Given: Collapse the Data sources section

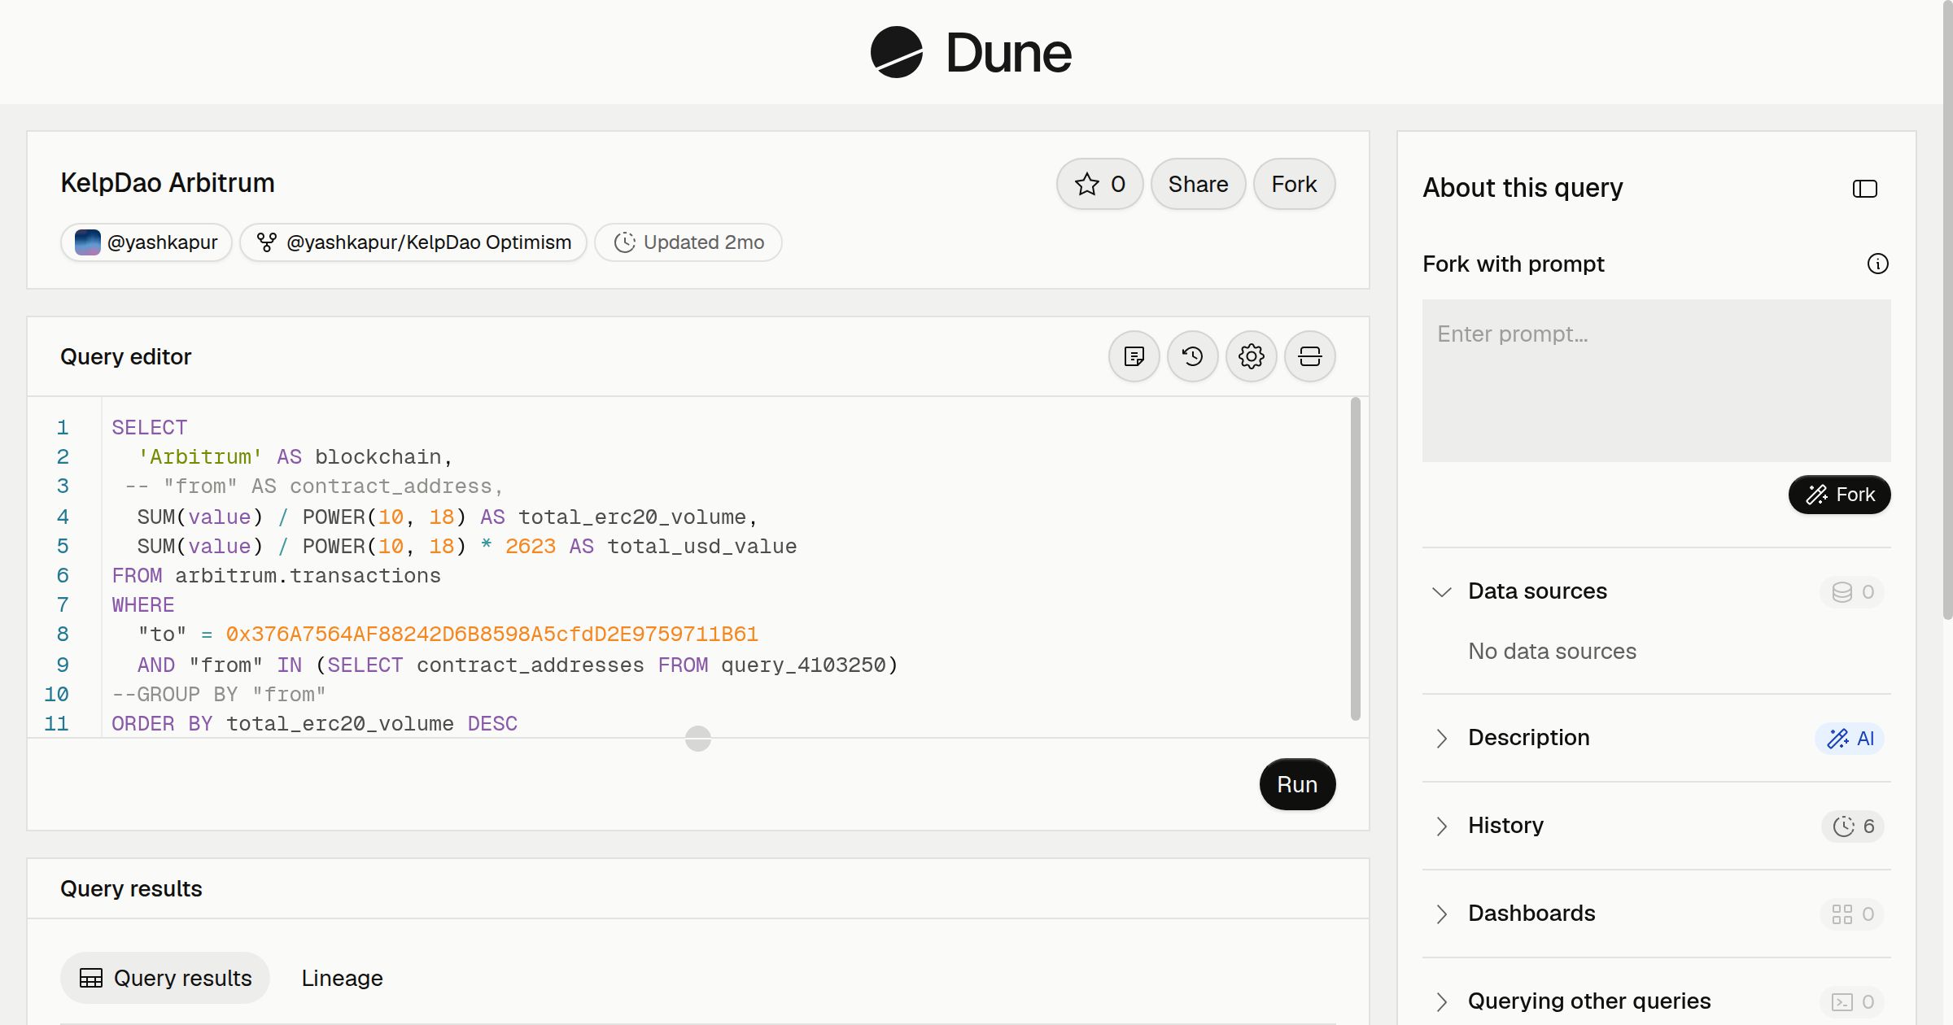Looking at the screenshot, I should tap(1441, 591).
